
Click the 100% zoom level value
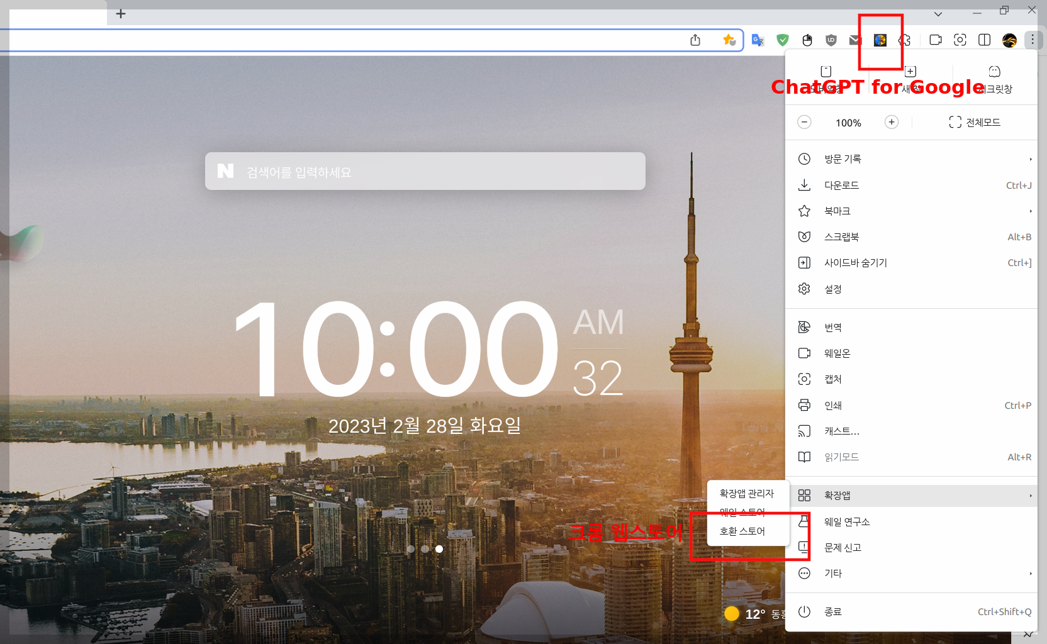click(x=848, y=123)
